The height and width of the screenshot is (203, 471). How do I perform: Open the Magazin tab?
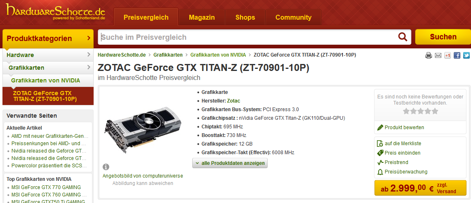(202, 17)
